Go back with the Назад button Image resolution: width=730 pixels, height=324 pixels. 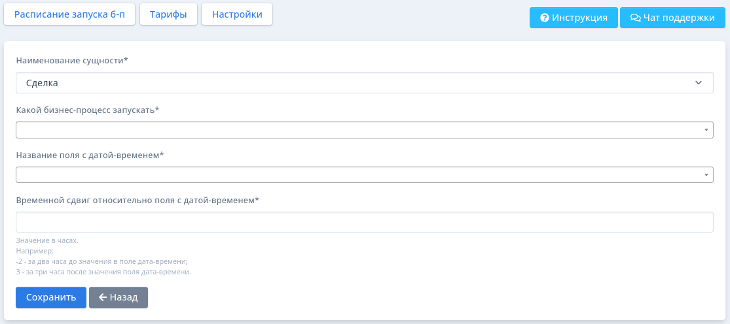click(119, 297)
